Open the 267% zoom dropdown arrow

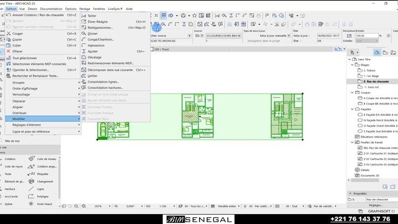coord(109,206)
